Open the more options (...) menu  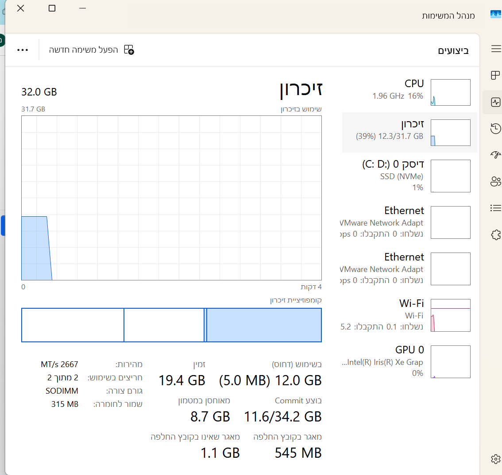[22, 50]
